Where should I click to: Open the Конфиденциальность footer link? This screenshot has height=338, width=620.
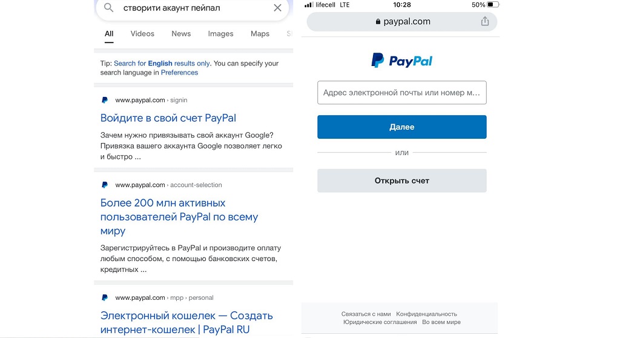426,314
